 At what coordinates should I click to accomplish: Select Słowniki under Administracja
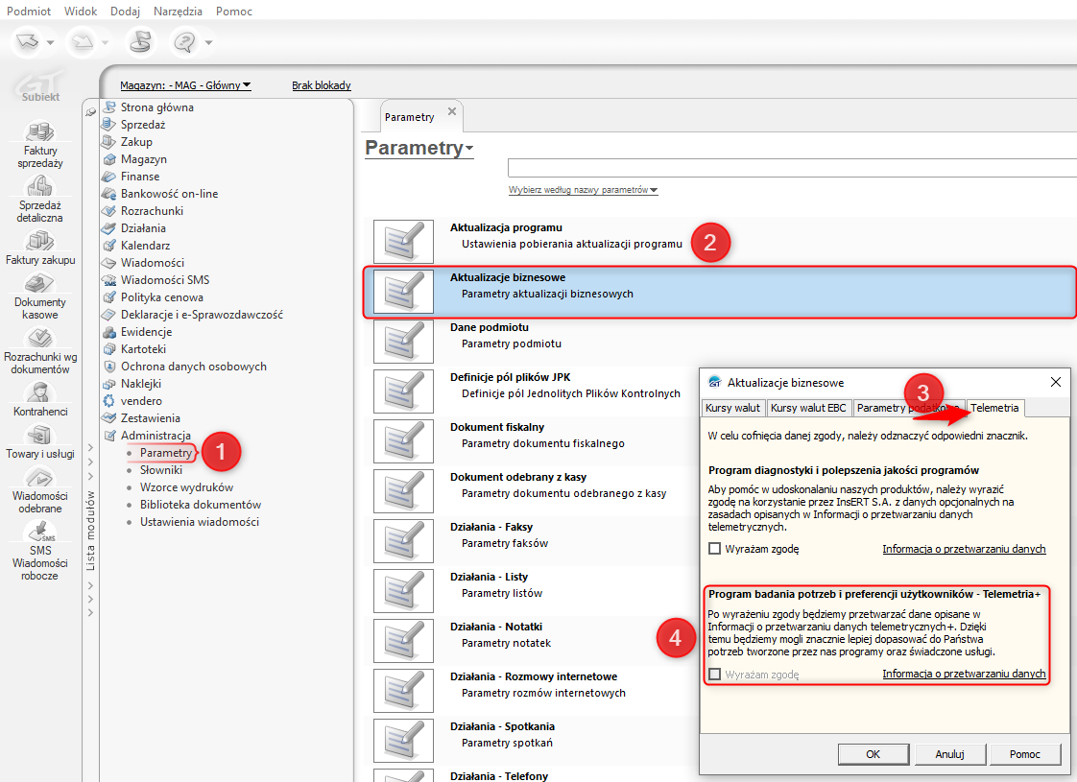tap(161, 469)
